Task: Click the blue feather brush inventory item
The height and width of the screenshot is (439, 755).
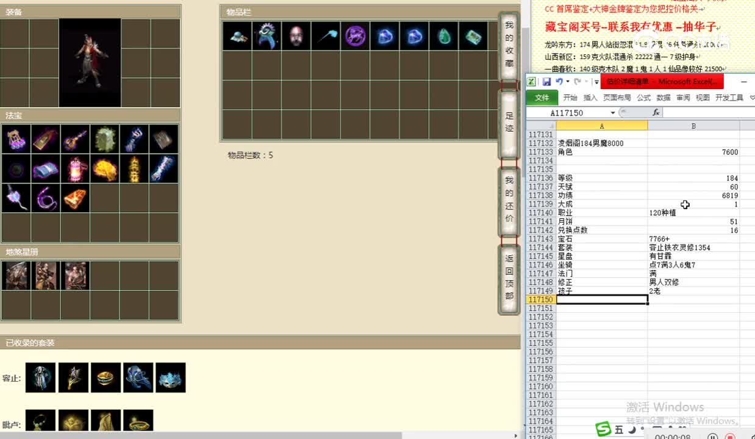Action: pyautogui.click(x=326, y=36)
